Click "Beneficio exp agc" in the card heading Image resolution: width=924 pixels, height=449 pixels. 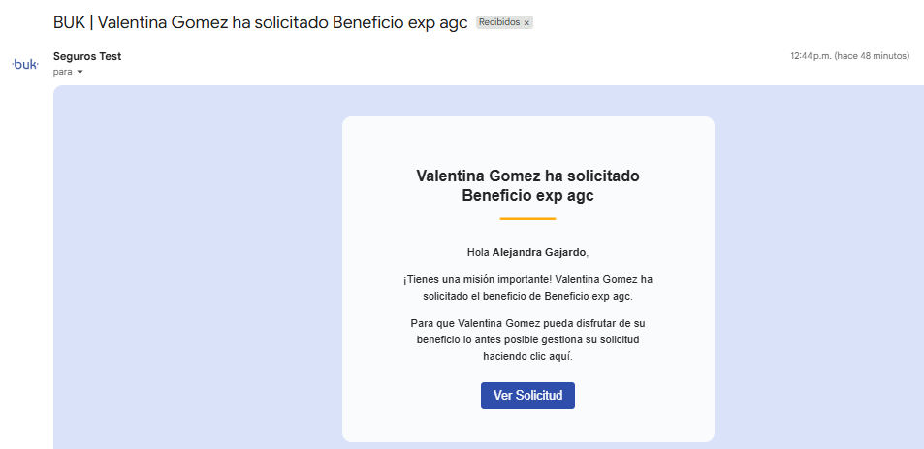[527, 195]
